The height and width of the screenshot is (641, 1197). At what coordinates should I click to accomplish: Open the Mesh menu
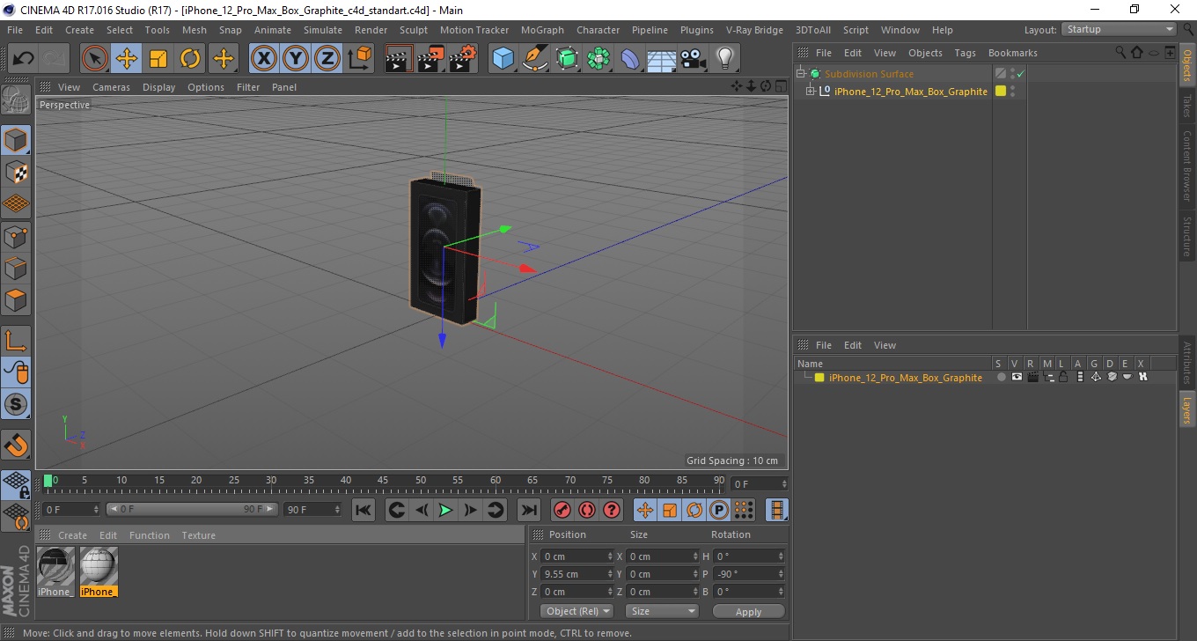pos(195,30)
